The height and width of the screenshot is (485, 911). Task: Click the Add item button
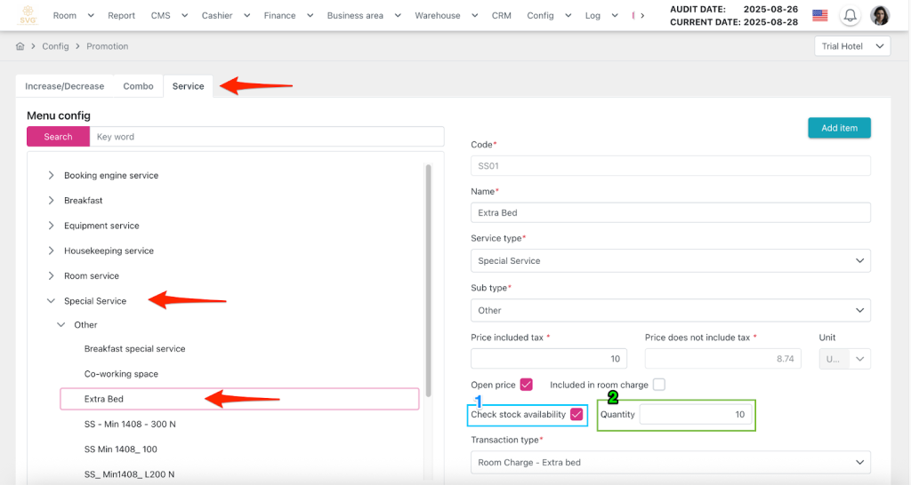point(839,128)
